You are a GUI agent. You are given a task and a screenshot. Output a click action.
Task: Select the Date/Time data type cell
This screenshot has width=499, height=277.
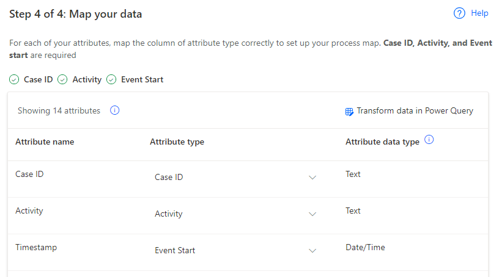click(x=365, y=248)
